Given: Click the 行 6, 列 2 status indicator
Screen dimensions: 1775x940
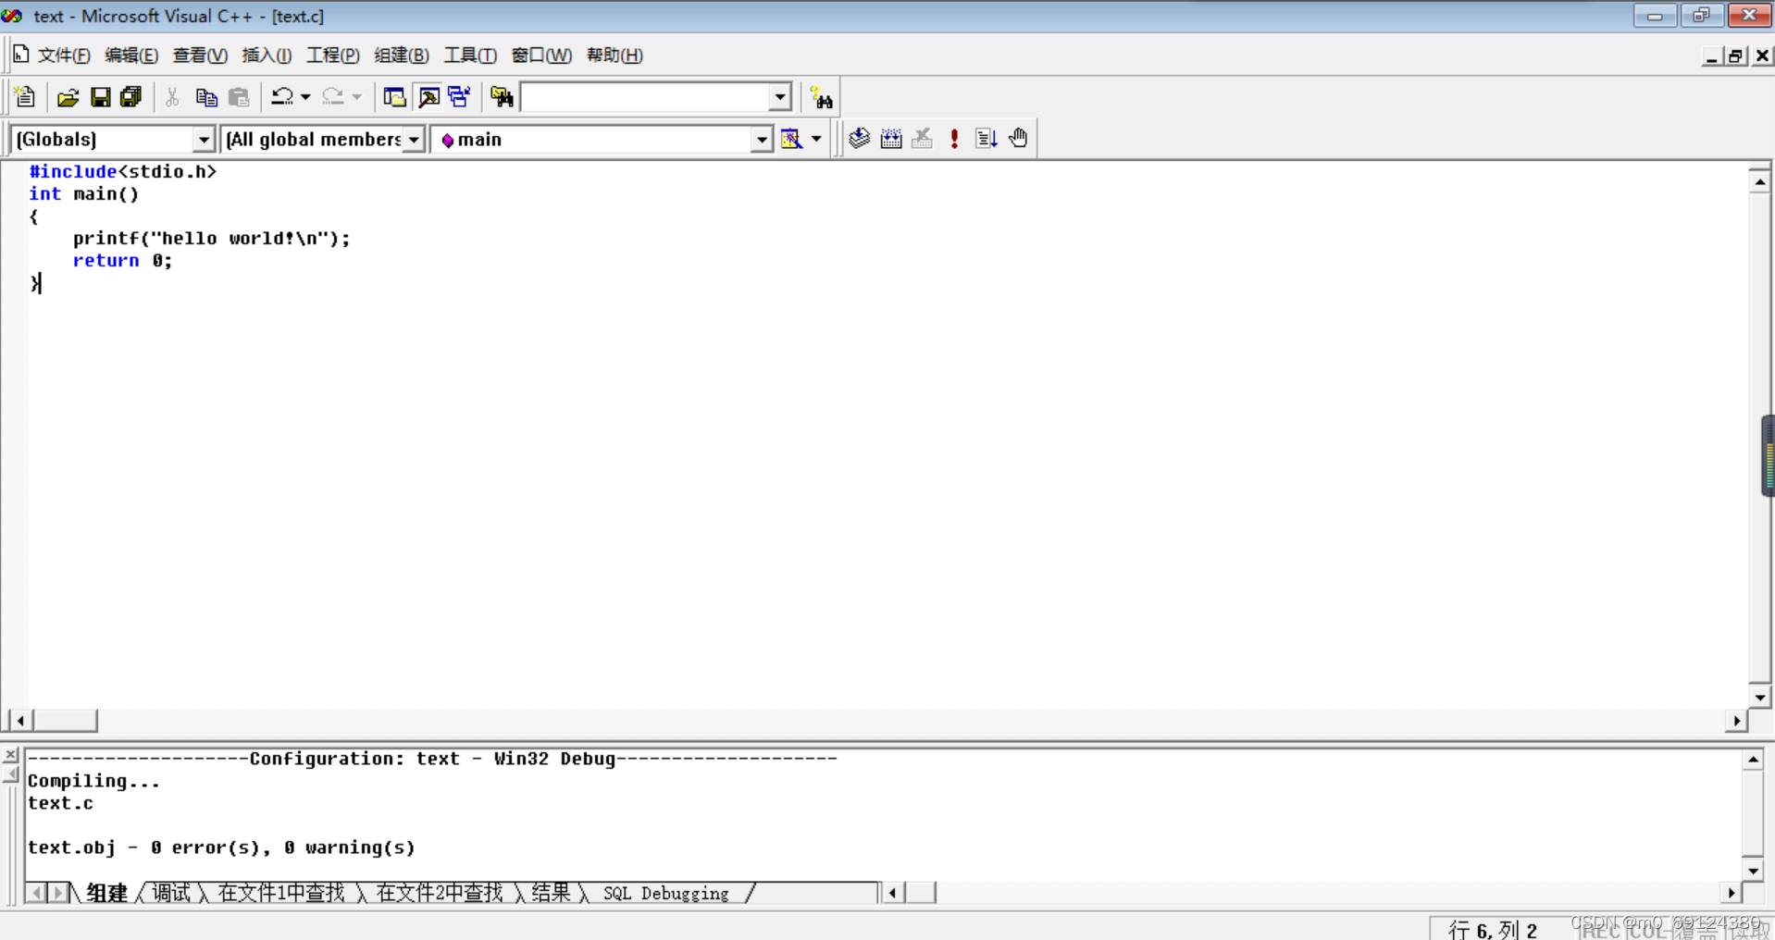Looking at the screenshot, I should pyautogui.click(x=1493, y=930).
